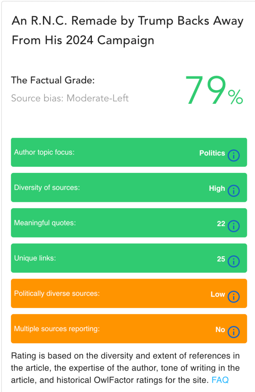The width and height of the screenshot is (255, 392).
Task: Click info icon next to Unique links
Action: point(233,261)
